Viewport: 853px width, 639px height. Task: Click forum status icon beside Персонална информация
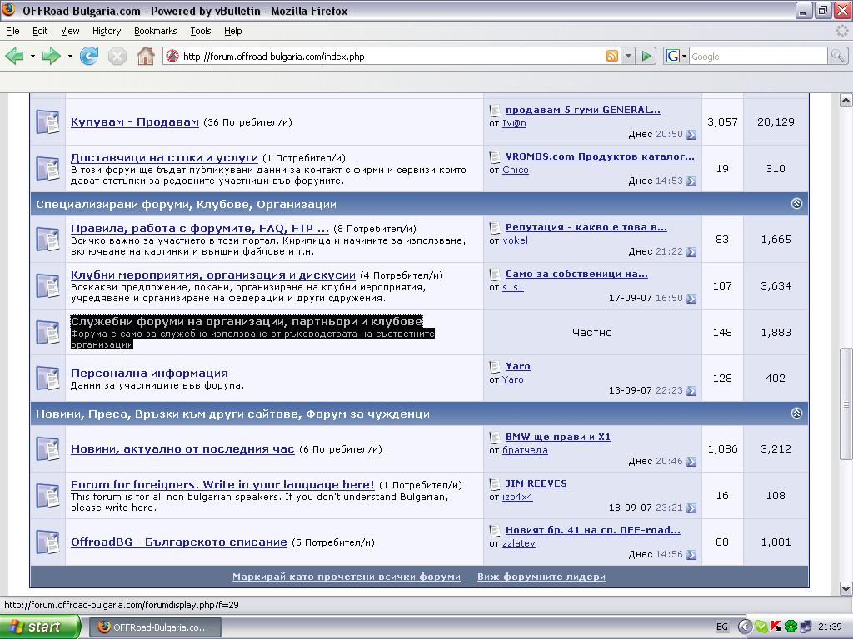(x=47, y=379)
